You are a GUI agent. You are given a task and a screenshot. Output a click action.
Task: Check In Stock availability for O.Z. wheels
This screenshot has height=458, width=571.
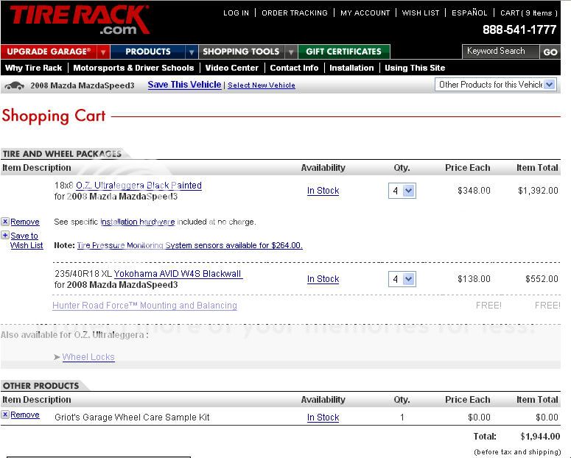coord(323,191)
